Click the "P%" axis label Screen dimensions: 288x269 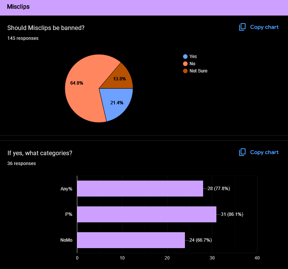pos(69,214)
